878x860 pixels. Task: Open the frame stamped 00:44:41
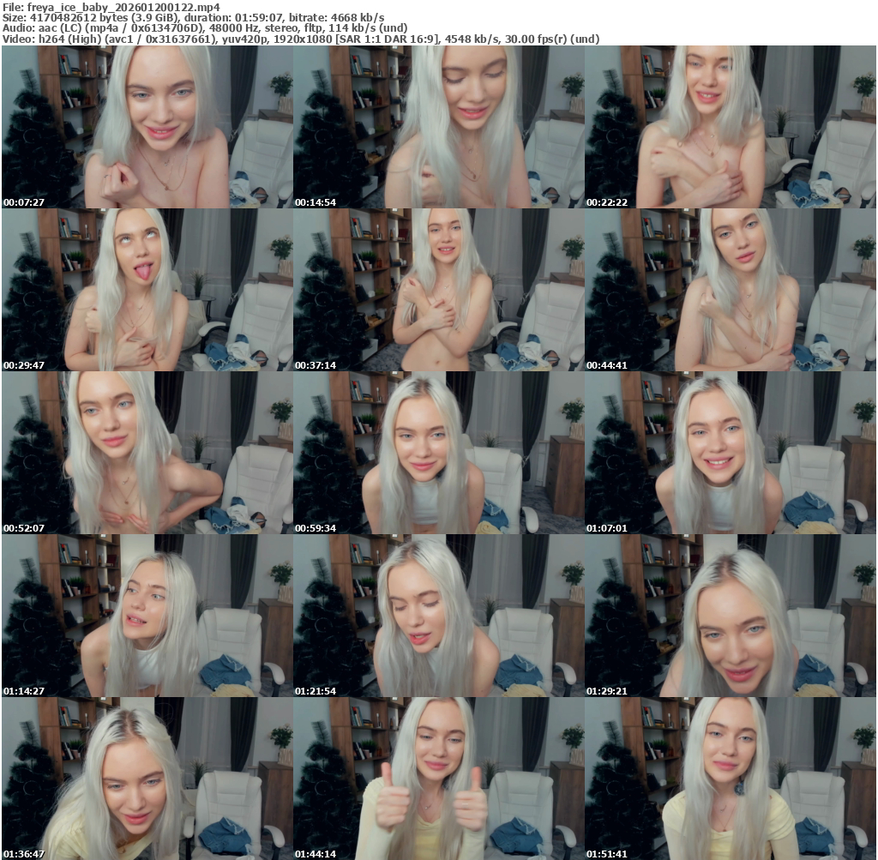[x=731, y=290]
